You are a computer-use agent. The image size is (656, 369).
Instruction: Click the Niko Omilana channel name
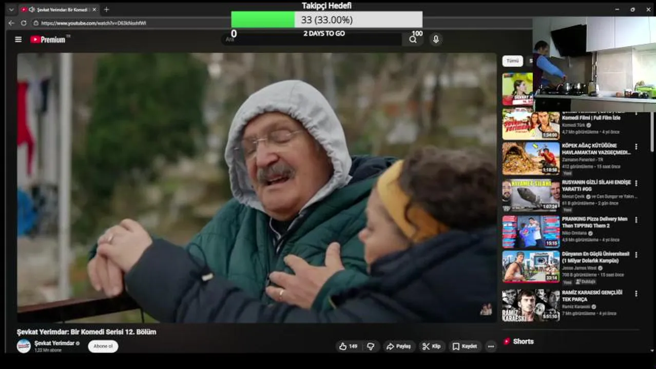[x=575, y=233]
